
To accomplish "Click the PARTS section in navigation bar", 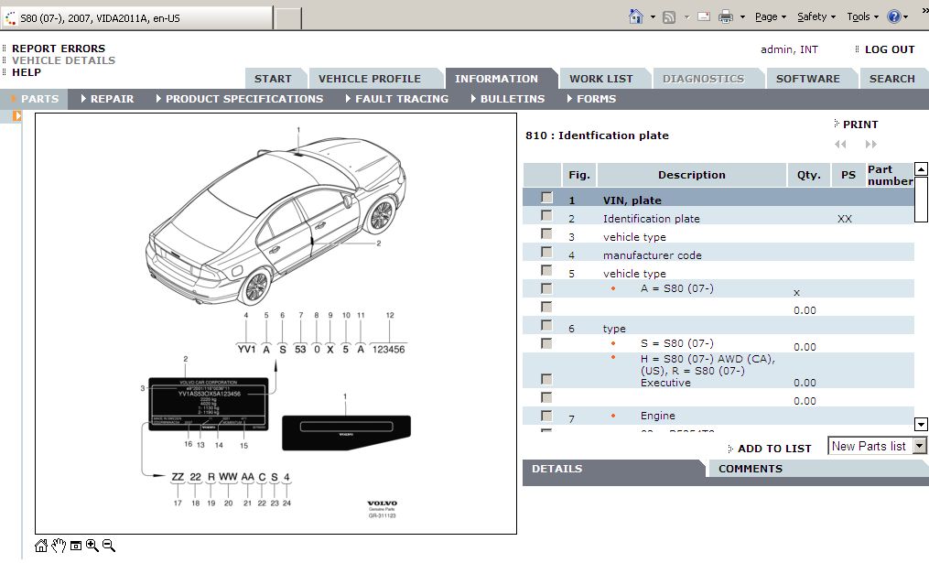I will 35,99.
